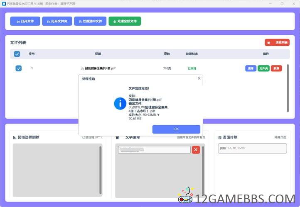
Task: Click the 页面排除 page range input field
Action: (252, 149)
